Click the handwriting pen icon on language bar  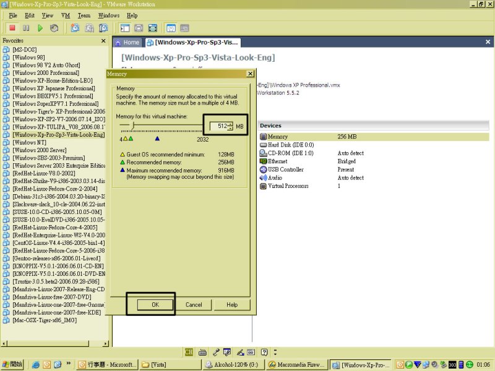[x=240, y=352]
